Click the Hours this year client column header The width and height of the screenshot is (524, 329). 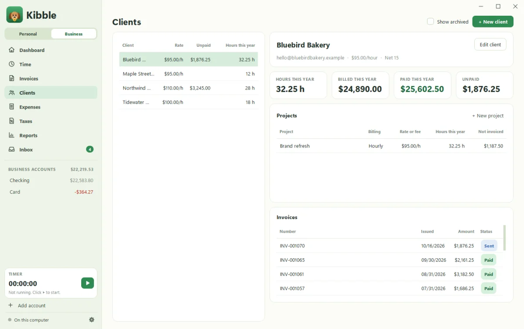[240, 45]
